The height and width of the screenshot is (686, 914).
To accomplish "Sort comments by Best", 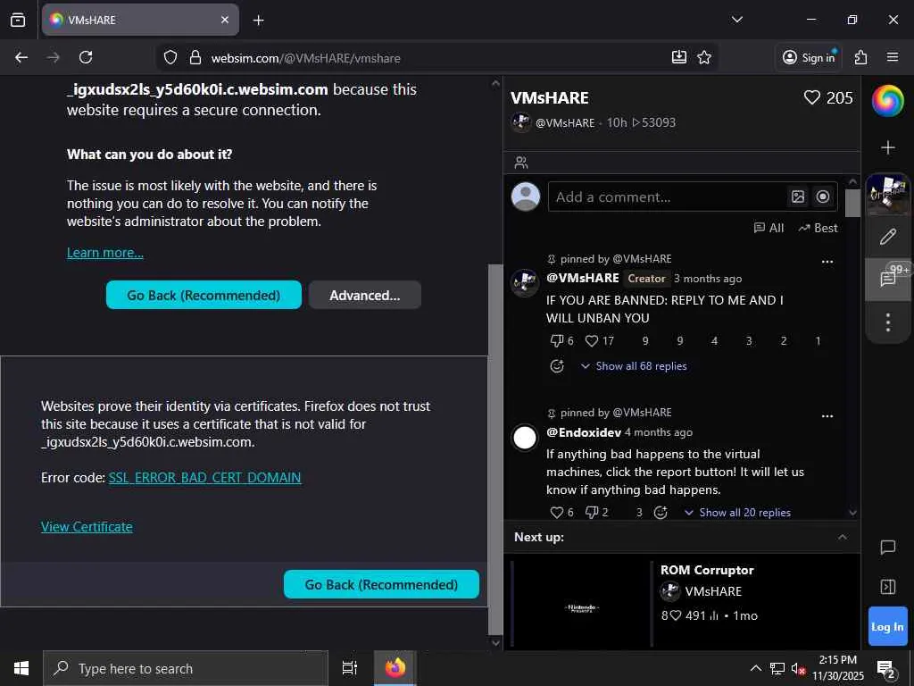I will coord(818,228).
